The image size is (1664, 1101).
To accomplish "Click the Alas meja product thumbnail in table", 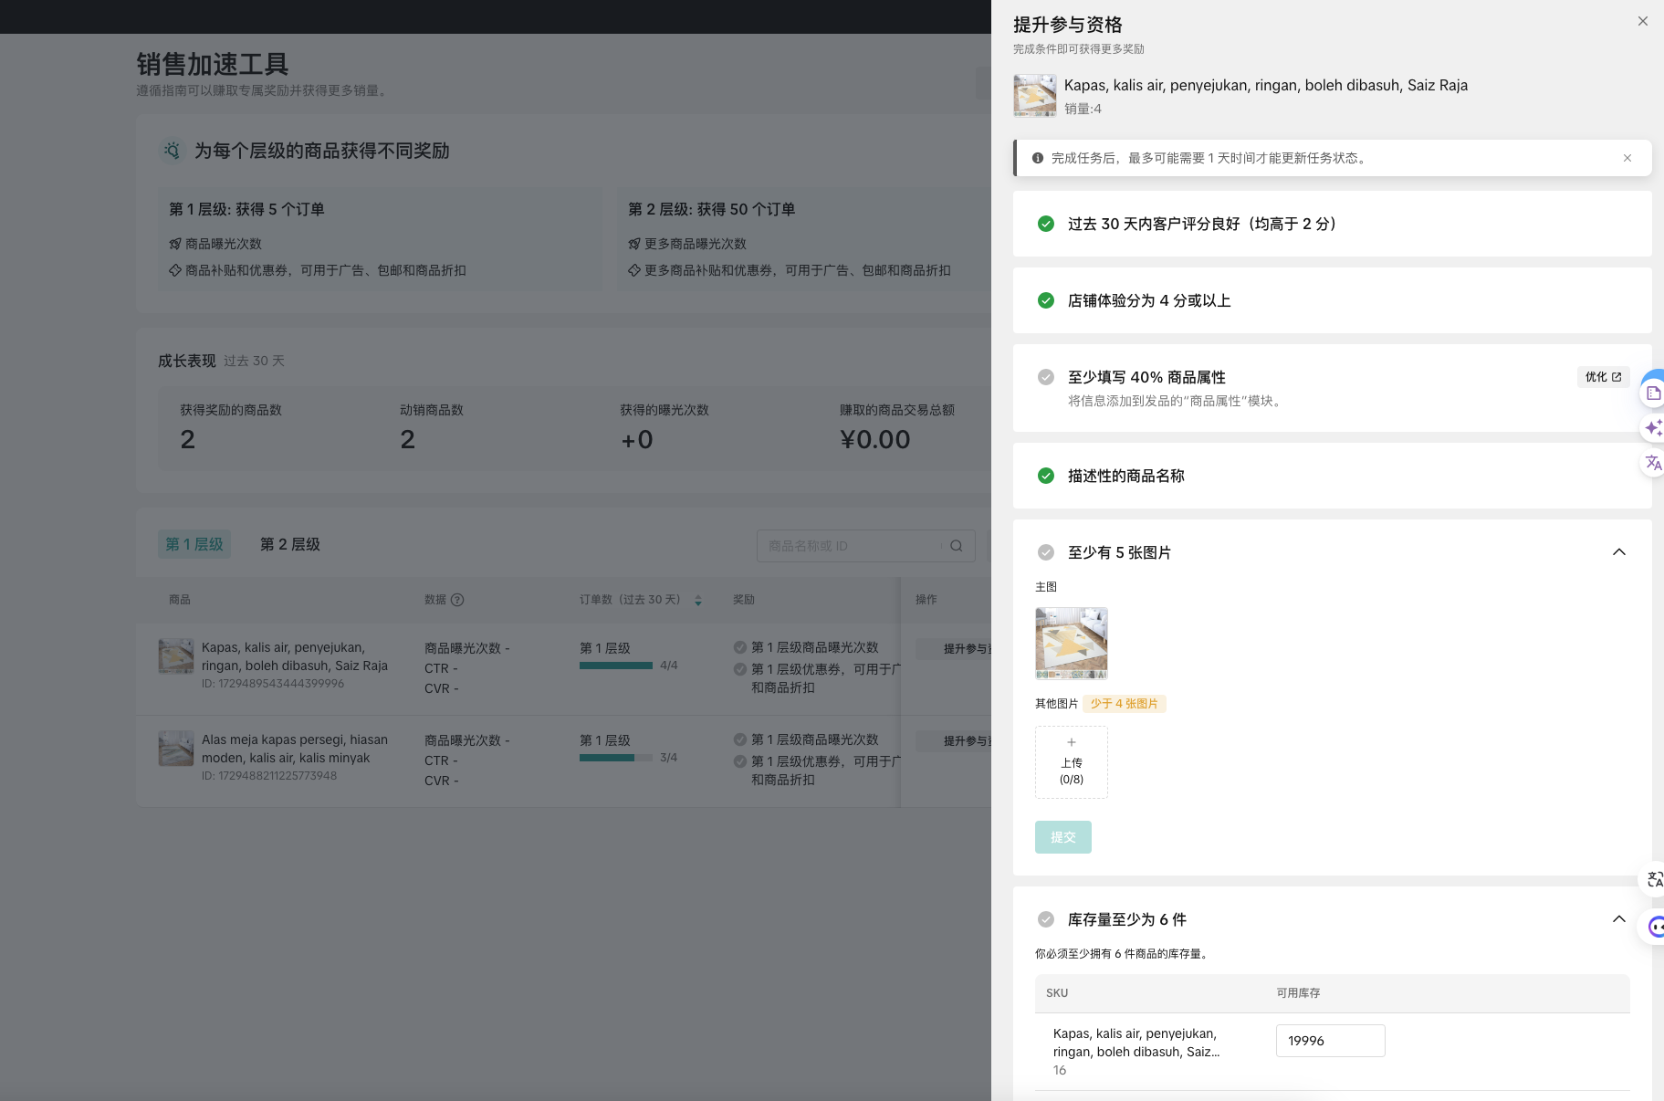I will point(176,749).
